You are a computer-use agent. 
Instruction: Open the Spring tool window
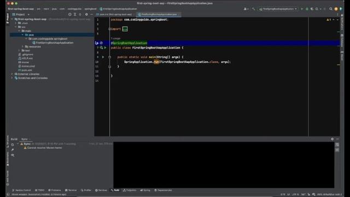(x=145, y=190)
